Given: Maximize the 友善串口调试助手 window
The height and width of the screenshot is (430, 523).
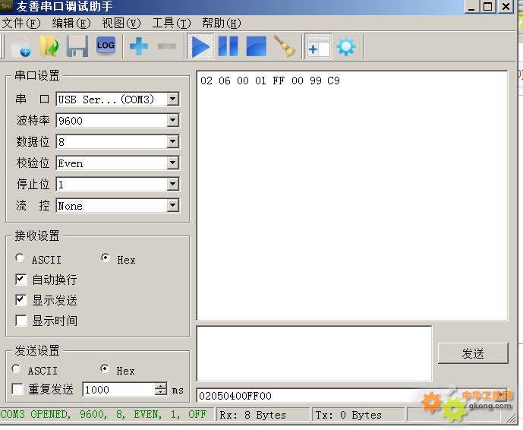Looking at the screenshot, I should tap(487, 7).
